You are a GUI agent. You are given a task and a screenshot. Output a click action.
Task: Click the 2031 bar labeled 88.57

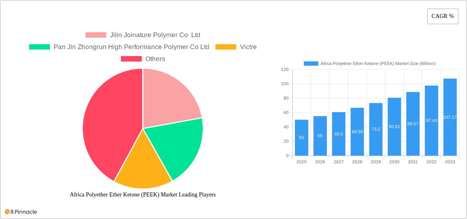413,124
